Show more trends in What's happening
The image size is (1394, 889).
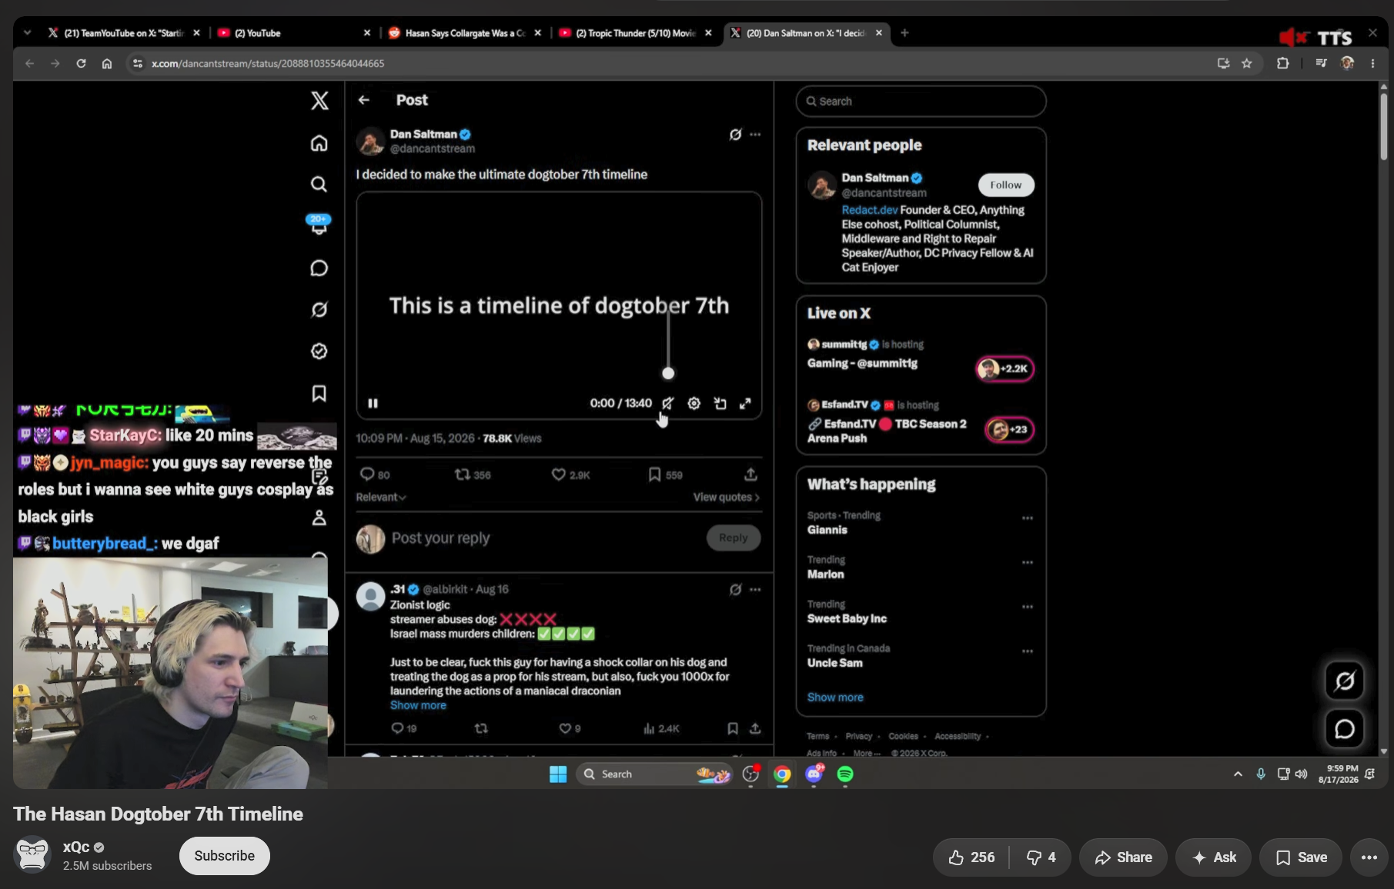click(835, 698)
